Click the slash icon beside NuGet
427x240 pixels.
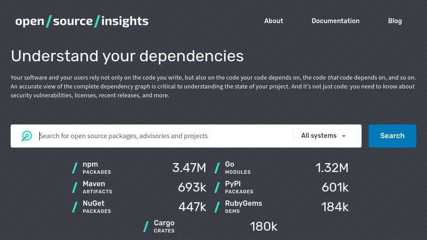point(75,207)
